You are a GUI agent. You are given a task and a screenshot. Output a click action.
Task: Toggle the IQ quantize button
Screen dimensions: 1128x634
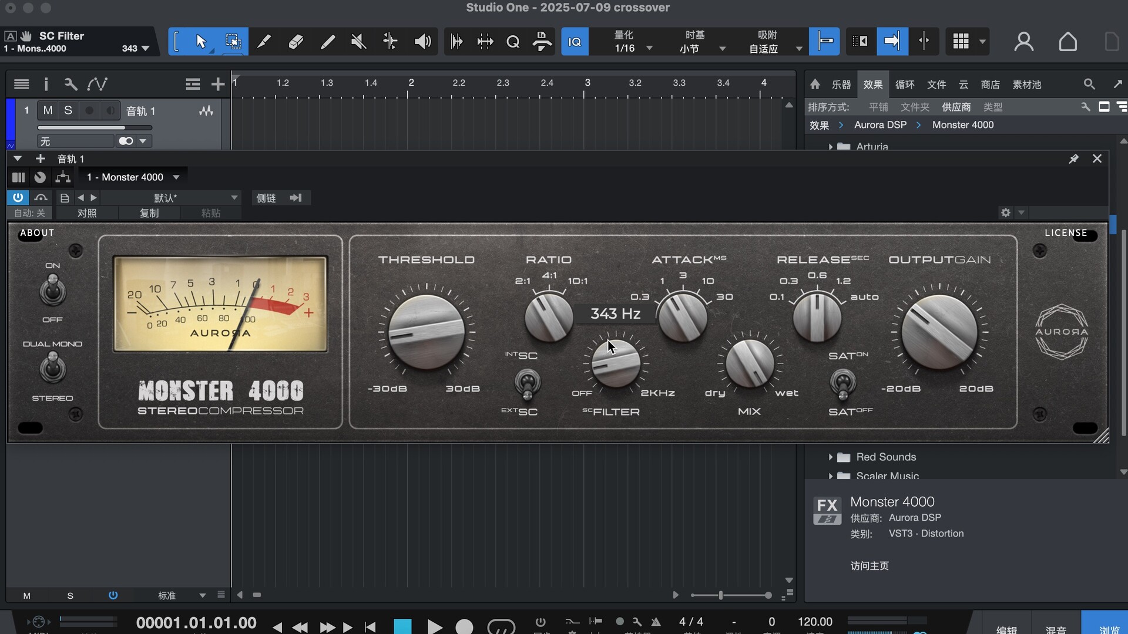coord(575,42)
